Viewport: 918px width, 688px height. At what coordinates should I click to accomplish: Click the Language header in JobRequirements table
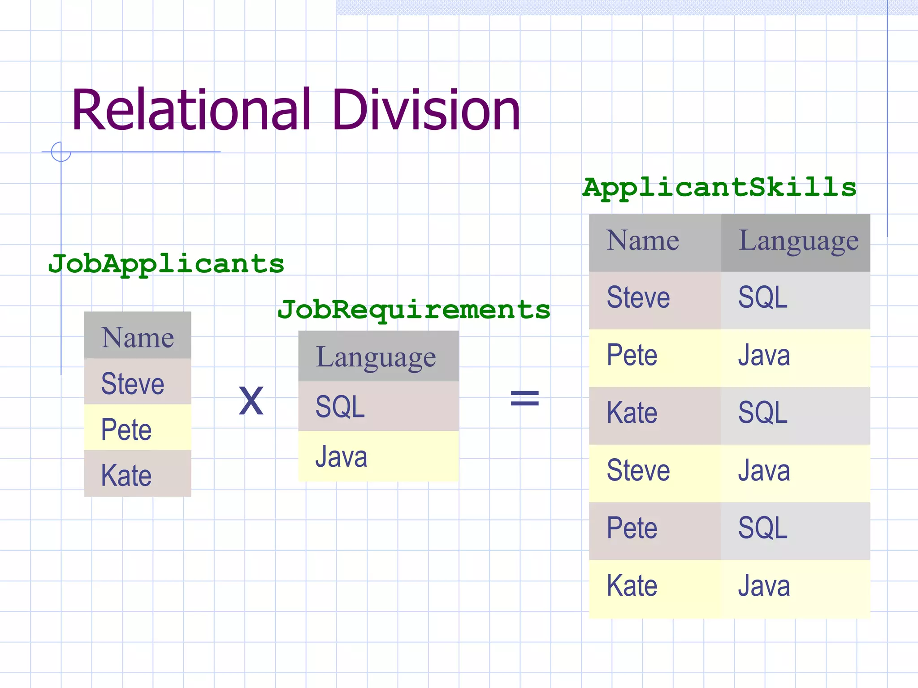[379, 356]
